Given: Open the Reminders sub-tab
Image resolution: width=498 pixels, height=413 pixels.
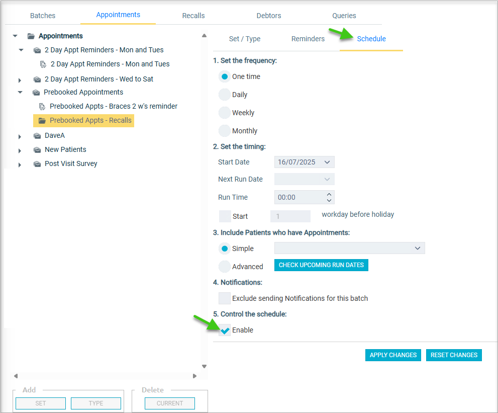Looking at the screenshot, I should [x=308, y=39].
